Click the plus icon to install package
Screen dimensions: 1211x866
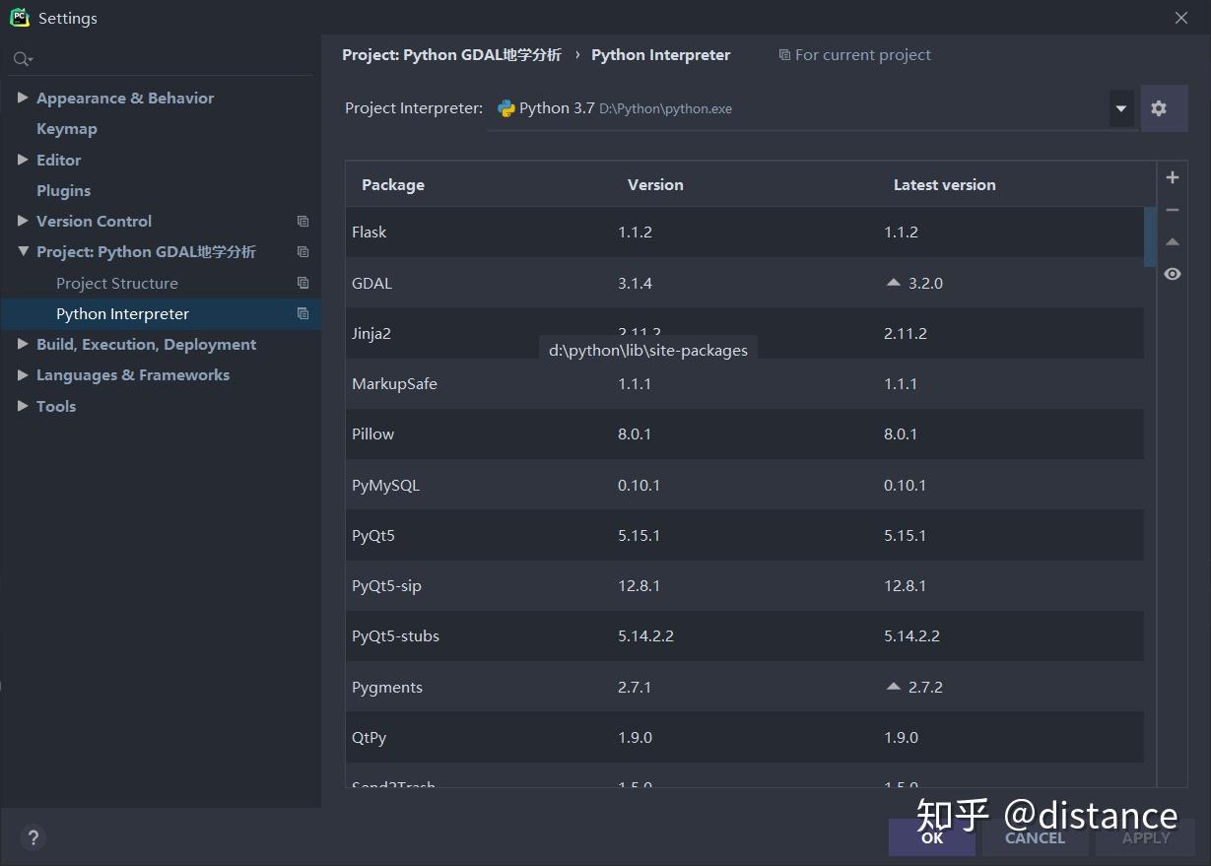tap(1172, 178)
